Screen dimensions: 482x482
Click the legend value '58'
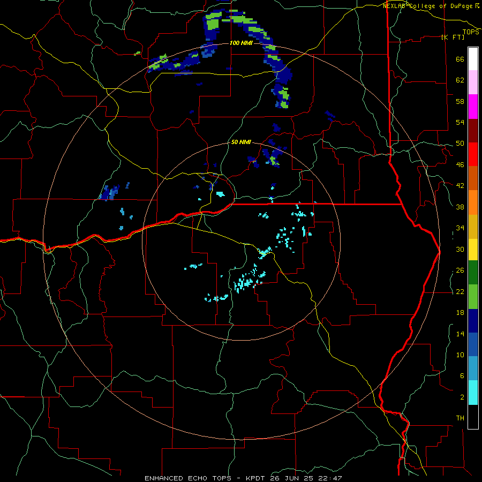pos(460,101)
